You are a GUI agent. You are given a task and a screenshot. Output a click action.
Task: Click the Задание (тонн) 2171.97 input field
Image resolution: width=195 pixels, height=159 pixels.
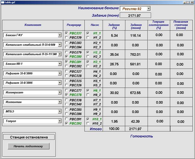point(136,16)
